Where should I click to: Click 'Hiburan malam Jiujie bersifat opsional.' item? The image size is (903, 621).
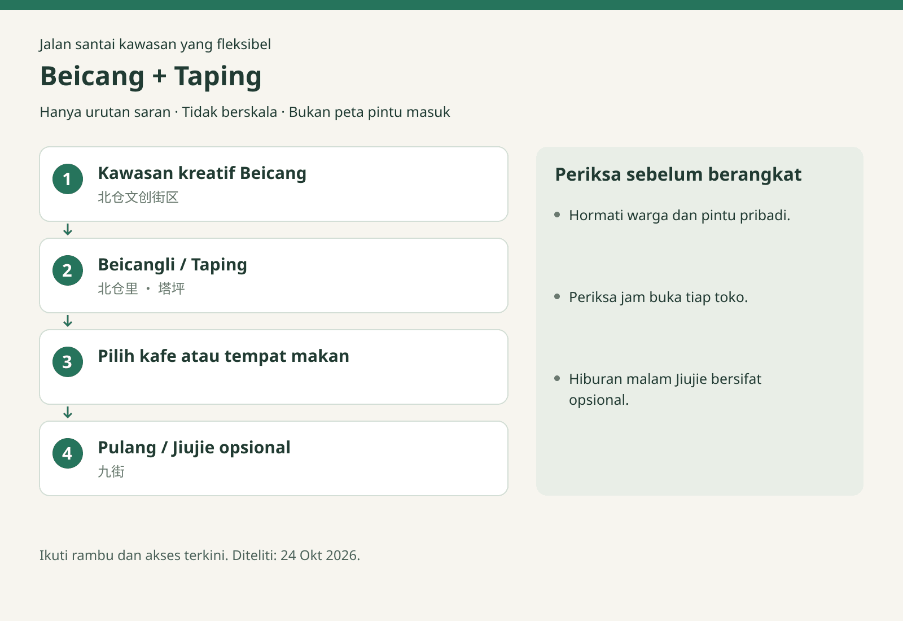click(665, 389)
